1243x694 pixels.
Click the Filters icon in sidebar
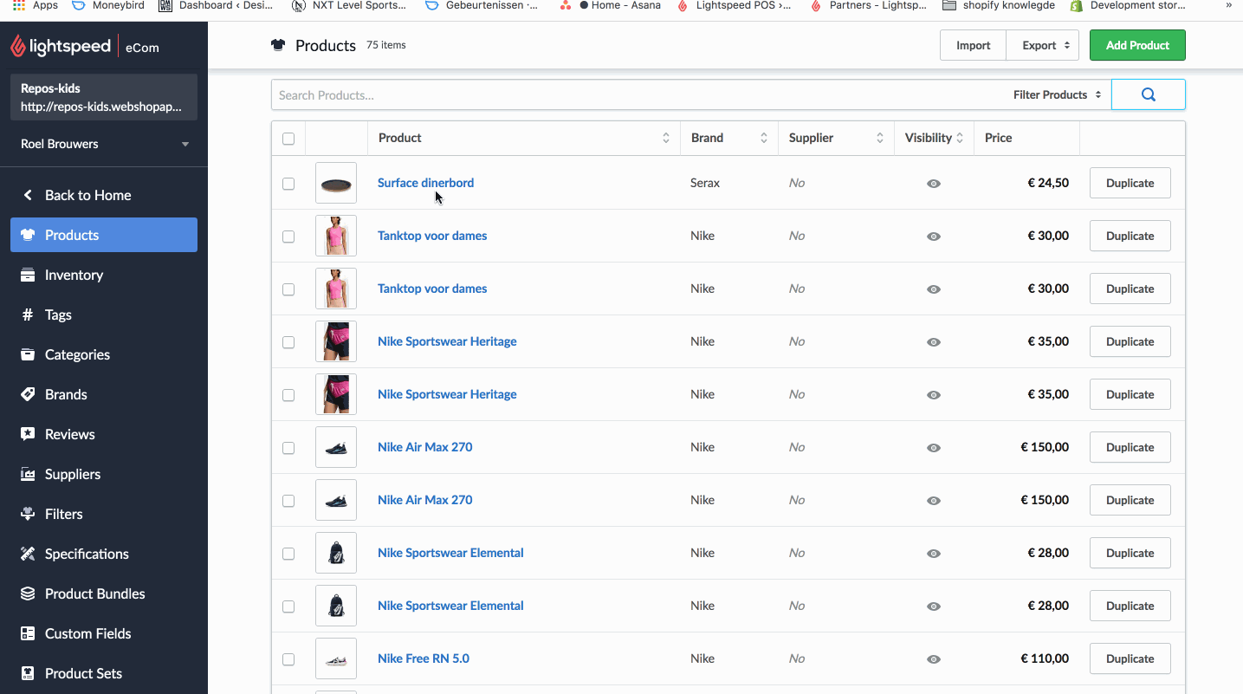28,514
